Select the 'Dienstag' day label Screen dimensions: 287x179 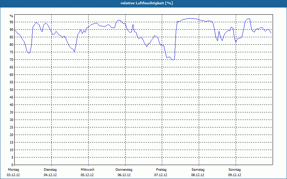click(50, 170)
